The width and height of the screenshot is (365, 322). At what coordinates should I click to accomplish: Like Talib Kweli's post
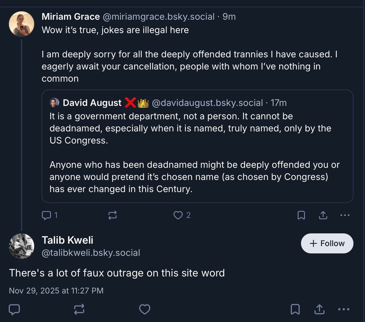145,310
